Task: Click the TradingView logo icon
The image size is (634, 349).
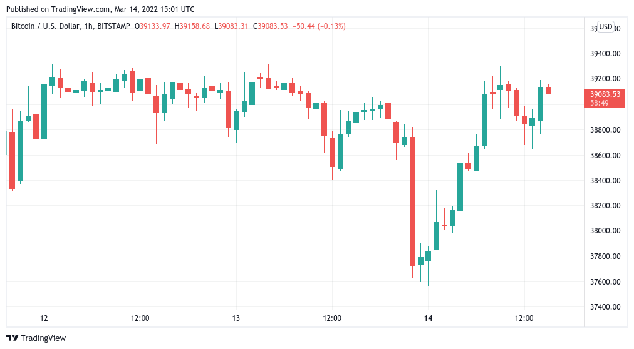Action: coord(12,338)
